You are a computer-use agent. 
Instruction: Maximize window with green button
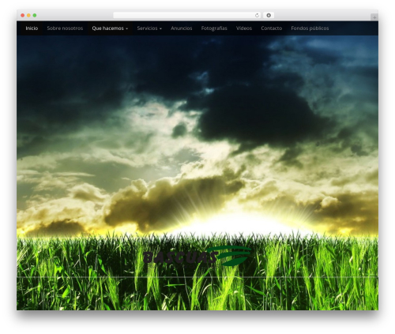point(35,15)
